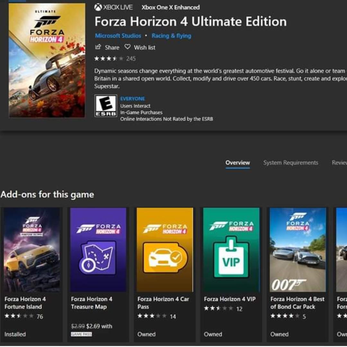
Task: Click the Share icon
Action: coord(98,47)
